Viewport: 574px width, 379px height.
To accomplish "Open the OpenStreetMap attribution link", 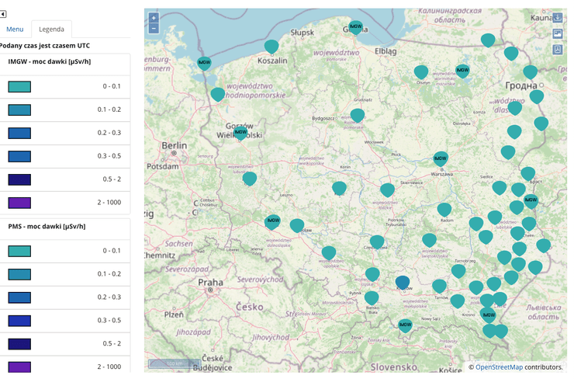I will (x=499, y=367).
